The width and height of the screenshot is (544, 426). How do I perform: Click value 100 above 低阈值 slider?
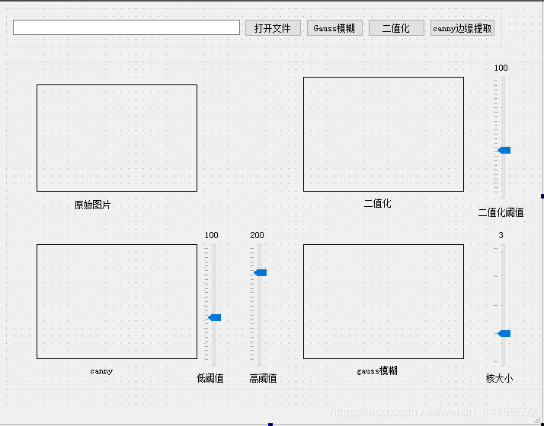(x=211, y=235)
